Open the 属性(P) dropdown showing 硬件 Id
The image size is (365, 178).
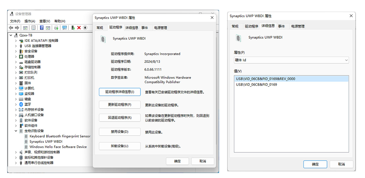pyautogui.click(x=291, y=60)
